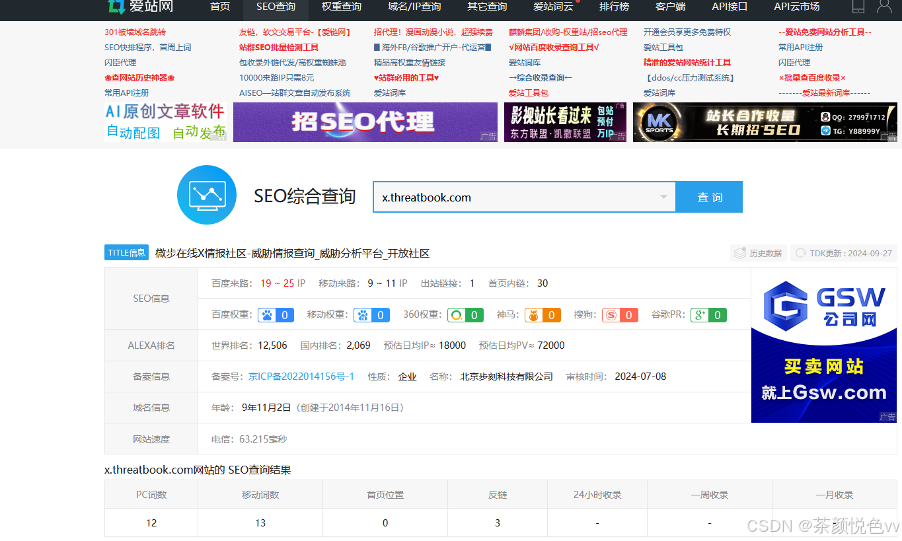902x541 pixels.
Task: Click company name 北京步刻科技有限公司
Action: pos(507,377)
